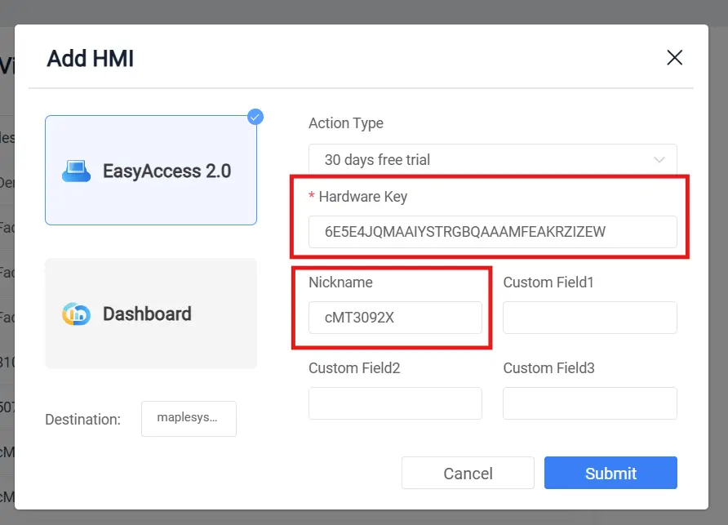Screen dimensions: 728x525
Task: Click the Nickname field label
Action: coord(340,282)
